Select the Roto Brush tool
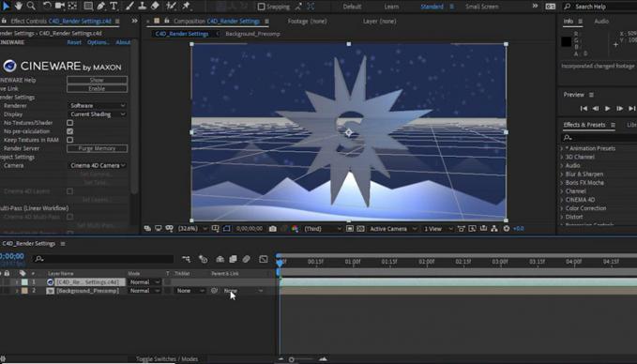 coord(171,6)
